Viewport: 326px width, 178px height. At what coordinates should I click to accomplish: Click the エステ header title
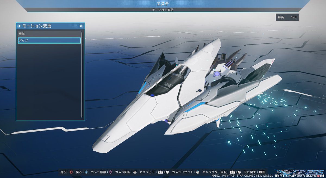tap(163, 4)
